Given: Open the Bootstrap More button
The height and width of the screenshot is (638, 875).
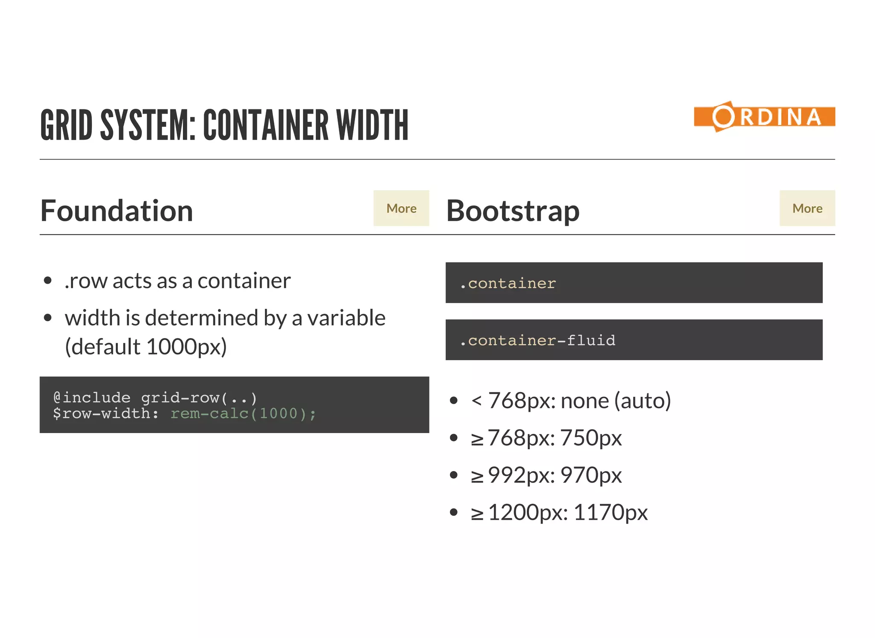Looking at the screenshot, I should click(x=807, y=208).
